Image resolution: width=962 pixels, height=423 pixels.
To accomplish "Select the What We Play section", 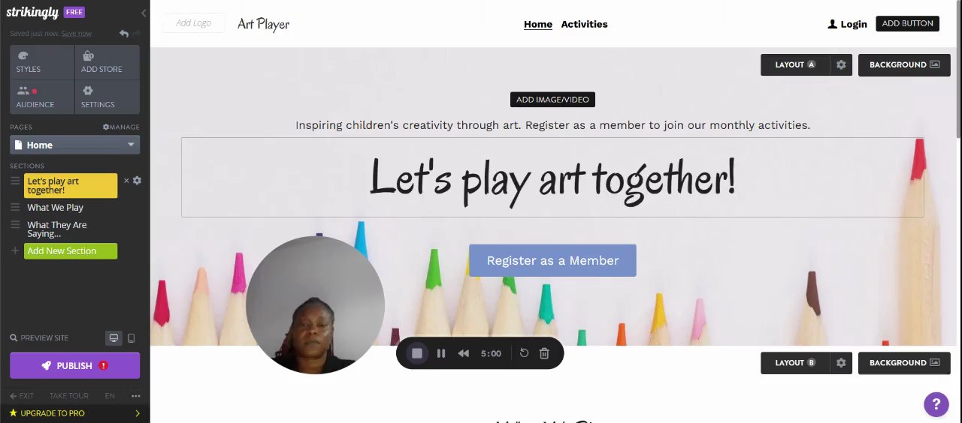I will click(56, 207).
